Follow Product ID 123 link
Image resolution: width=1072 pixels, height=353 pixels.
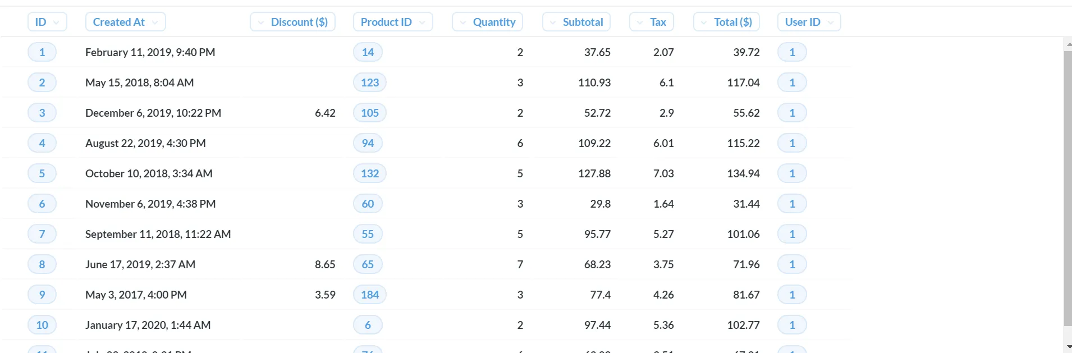click(370, 82)
